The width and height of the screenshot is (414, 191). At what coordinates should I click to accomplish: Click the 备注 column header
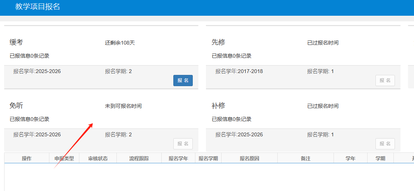click(x=305, y=158)
